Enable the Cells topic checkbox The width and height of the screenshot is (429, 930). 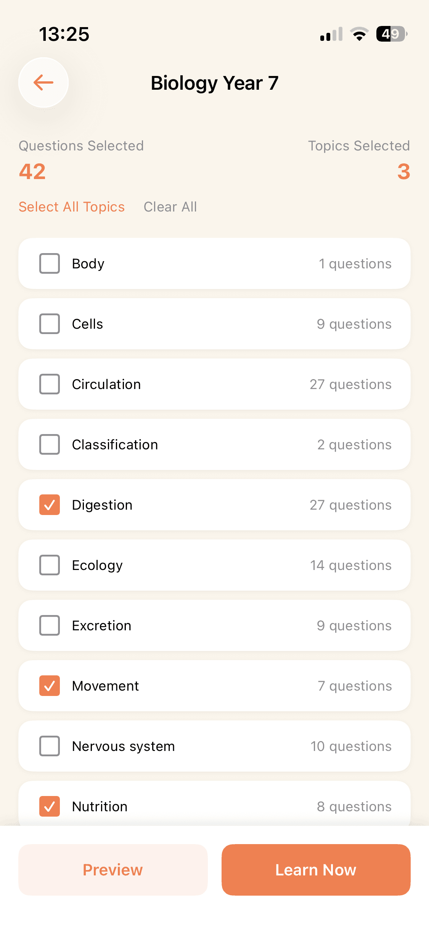(50, 324)
